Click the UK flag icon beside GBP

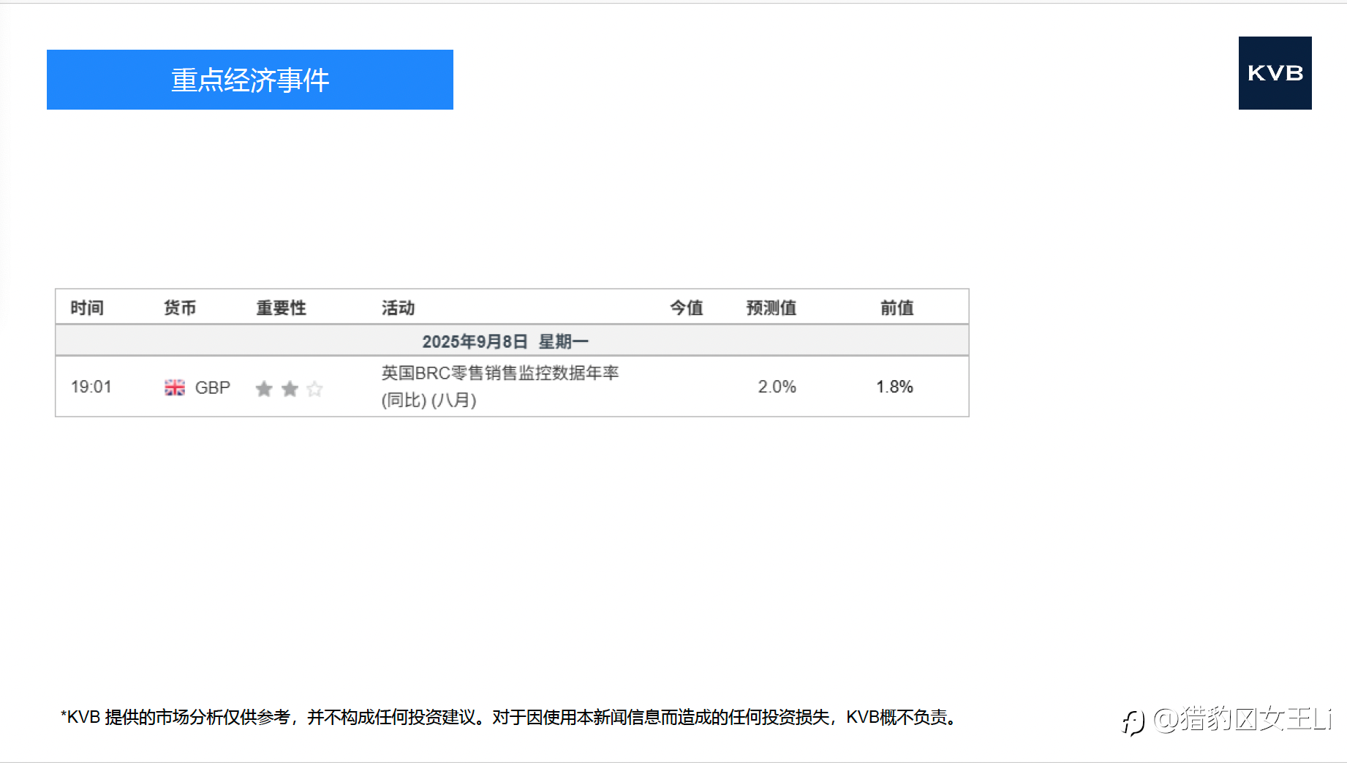[x=175, y=387]
